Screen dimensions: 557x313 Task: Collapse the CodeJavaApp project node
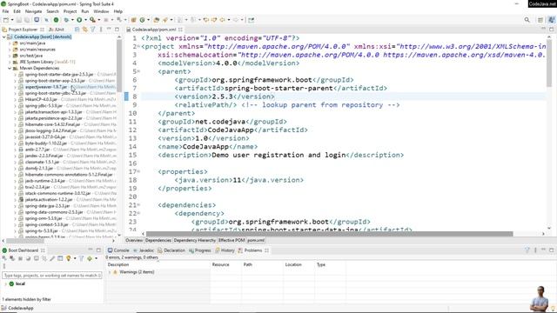[3, 37]
